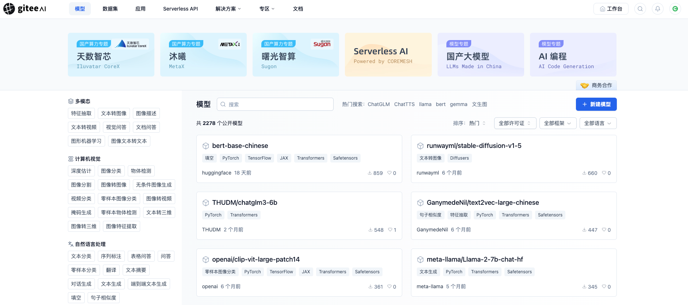
Task: Click the 自然语言处理 category icon
Action: (71, 244)
